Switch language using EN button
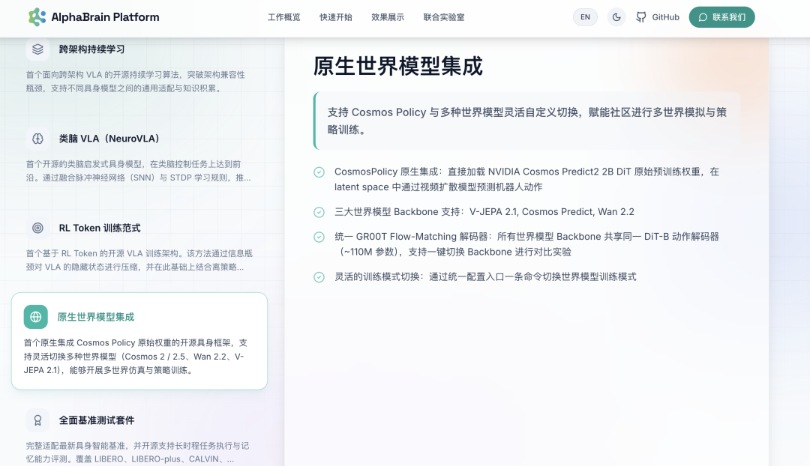The height and width of the screenshot is (466, 810). 585,17
